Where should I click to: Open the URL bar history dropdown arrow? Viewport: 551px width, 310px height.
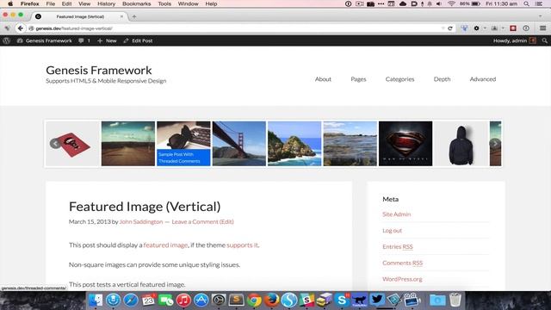point(443,28)
